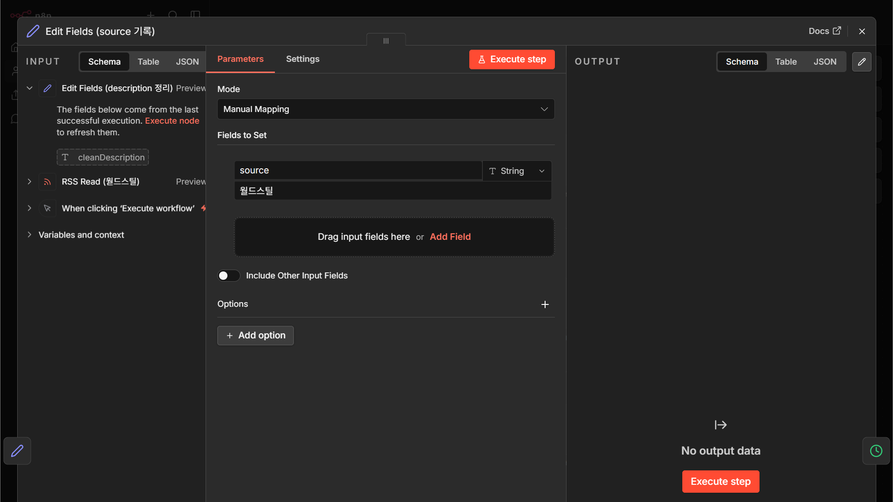This screenshot has height=502, width=893.
Task: Switch input view to JSON tab
Action: (187, 62)
